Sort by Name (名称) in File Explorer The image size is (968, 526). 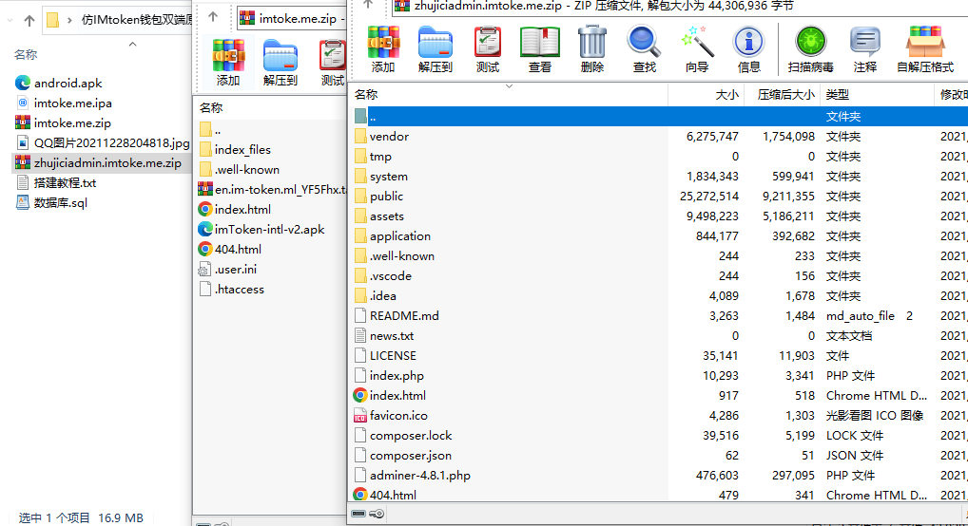point(26,54)
